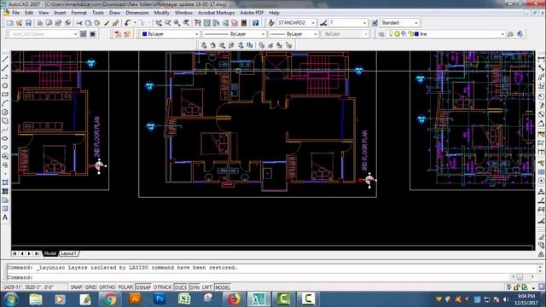Open Photoshop from the taskbar
The image size is (546, 307).
point(160,299)
